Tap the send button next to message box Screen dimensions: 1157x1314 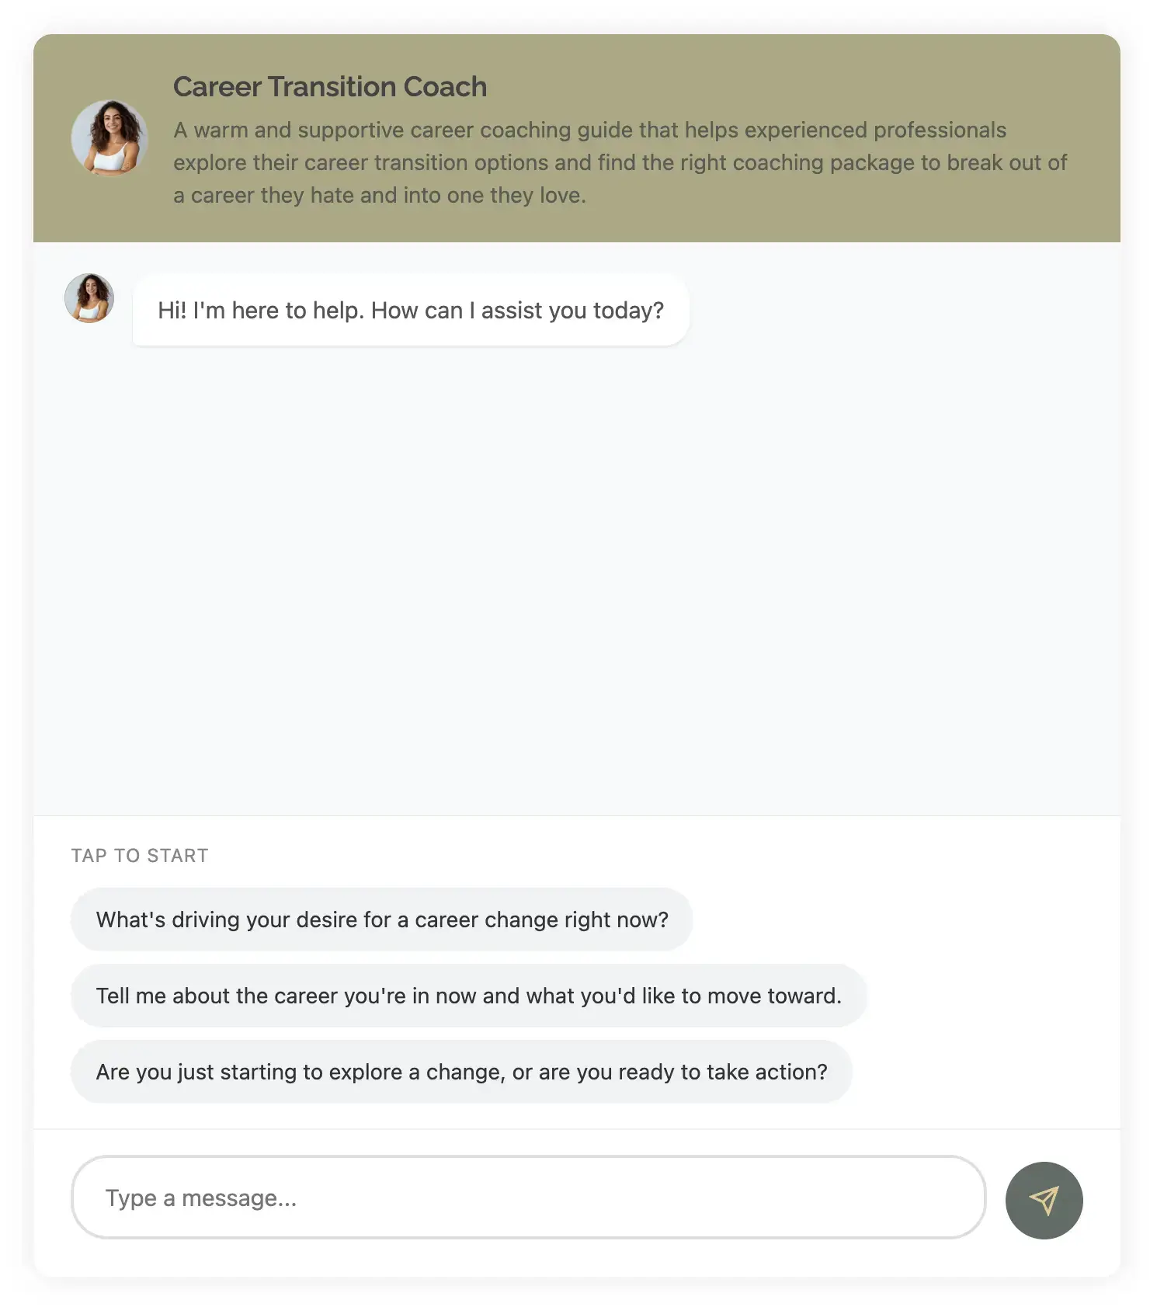click(x=1044, y=1200)
